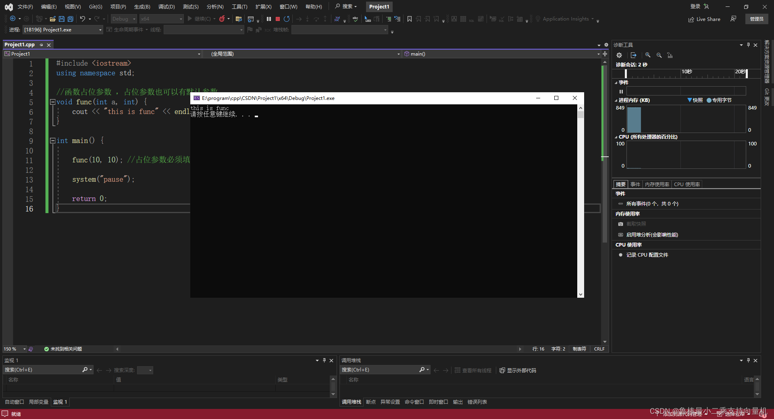Switch to the Locals (局部变量) tab

point(38,402)
